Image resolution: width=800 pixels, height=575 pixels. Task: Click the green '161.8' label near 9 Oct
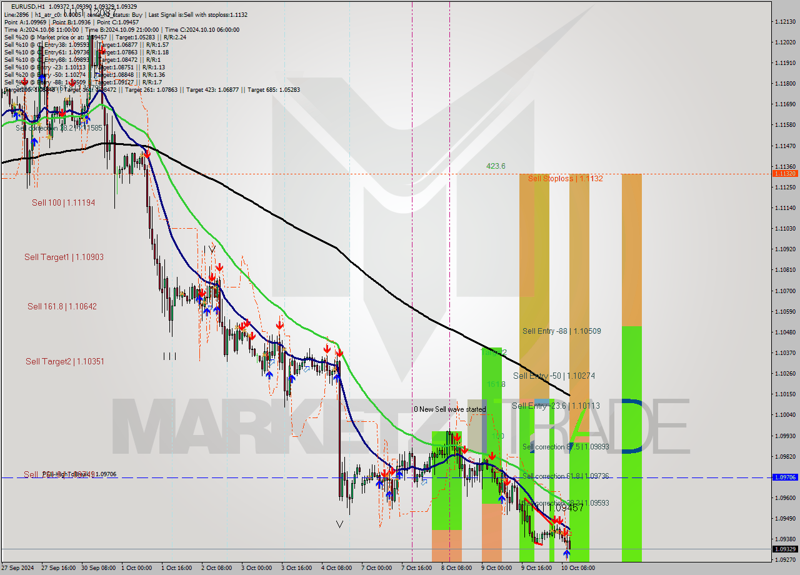(x=495, y=384)
